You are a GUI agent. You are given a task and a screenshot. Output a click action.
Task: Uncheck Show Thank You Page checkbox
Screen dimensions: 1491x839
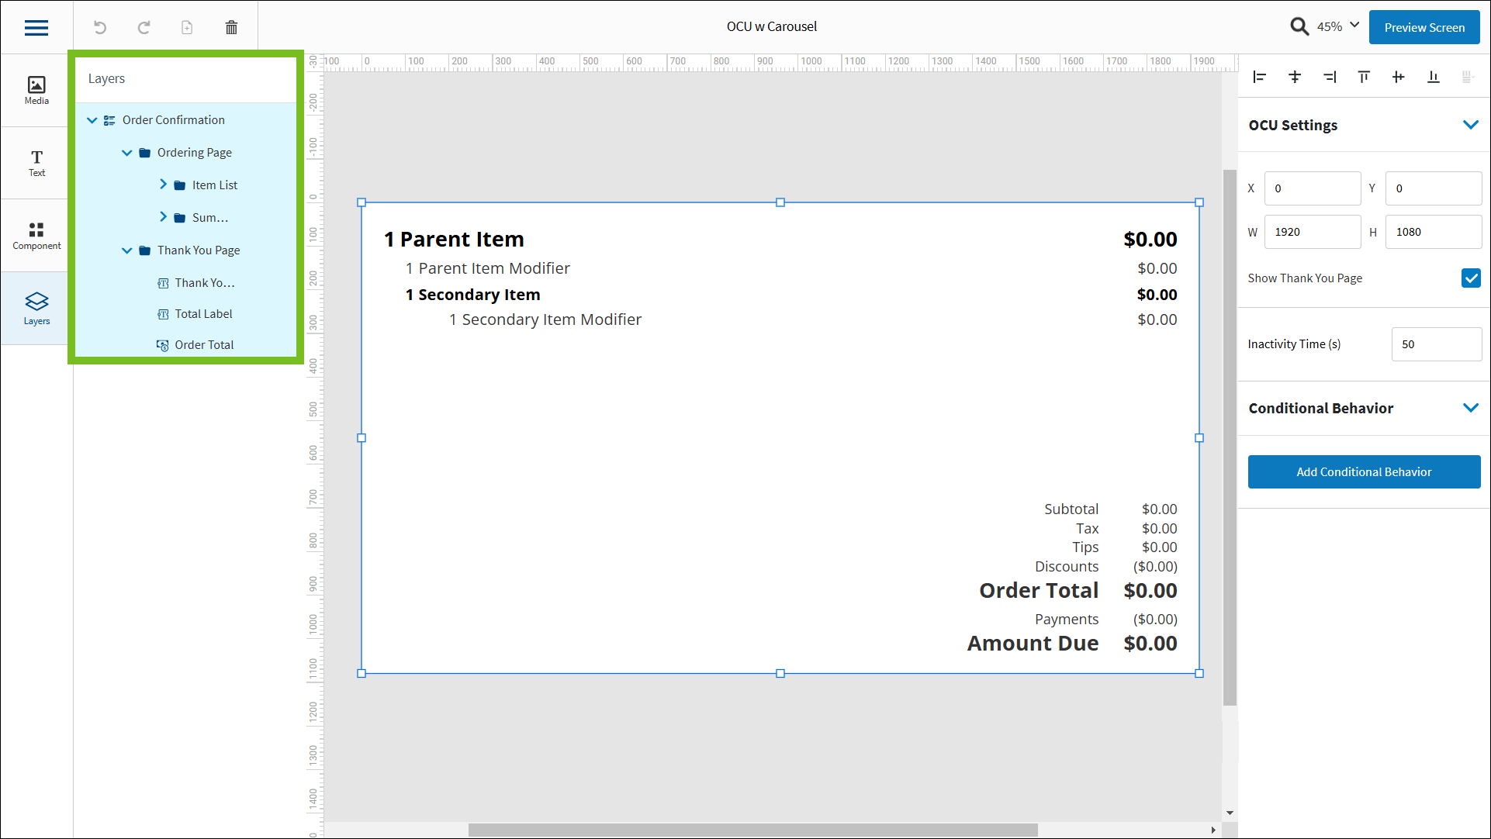pyautogui.click(x=1470, y=278)
